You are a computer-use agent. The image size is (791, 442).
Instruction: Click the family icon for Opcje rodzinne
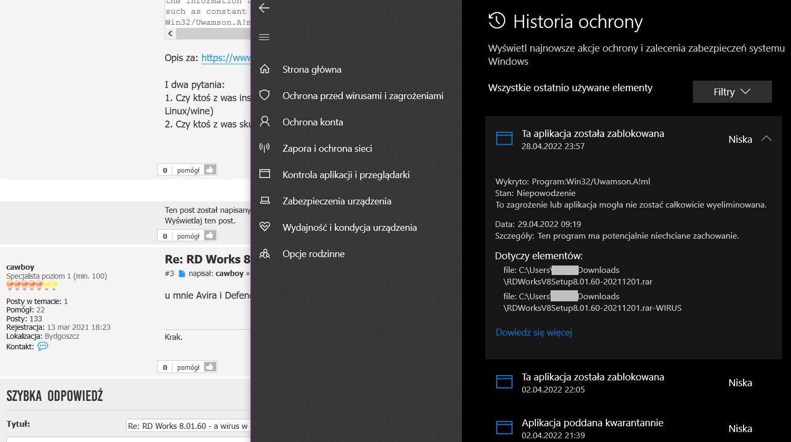coord(265,253)
